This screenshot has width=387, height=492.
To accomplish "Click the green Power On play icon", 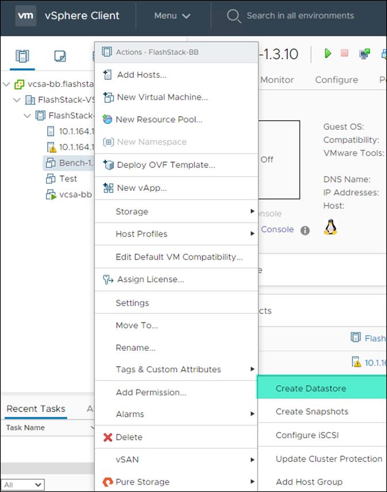I will 328,53.
